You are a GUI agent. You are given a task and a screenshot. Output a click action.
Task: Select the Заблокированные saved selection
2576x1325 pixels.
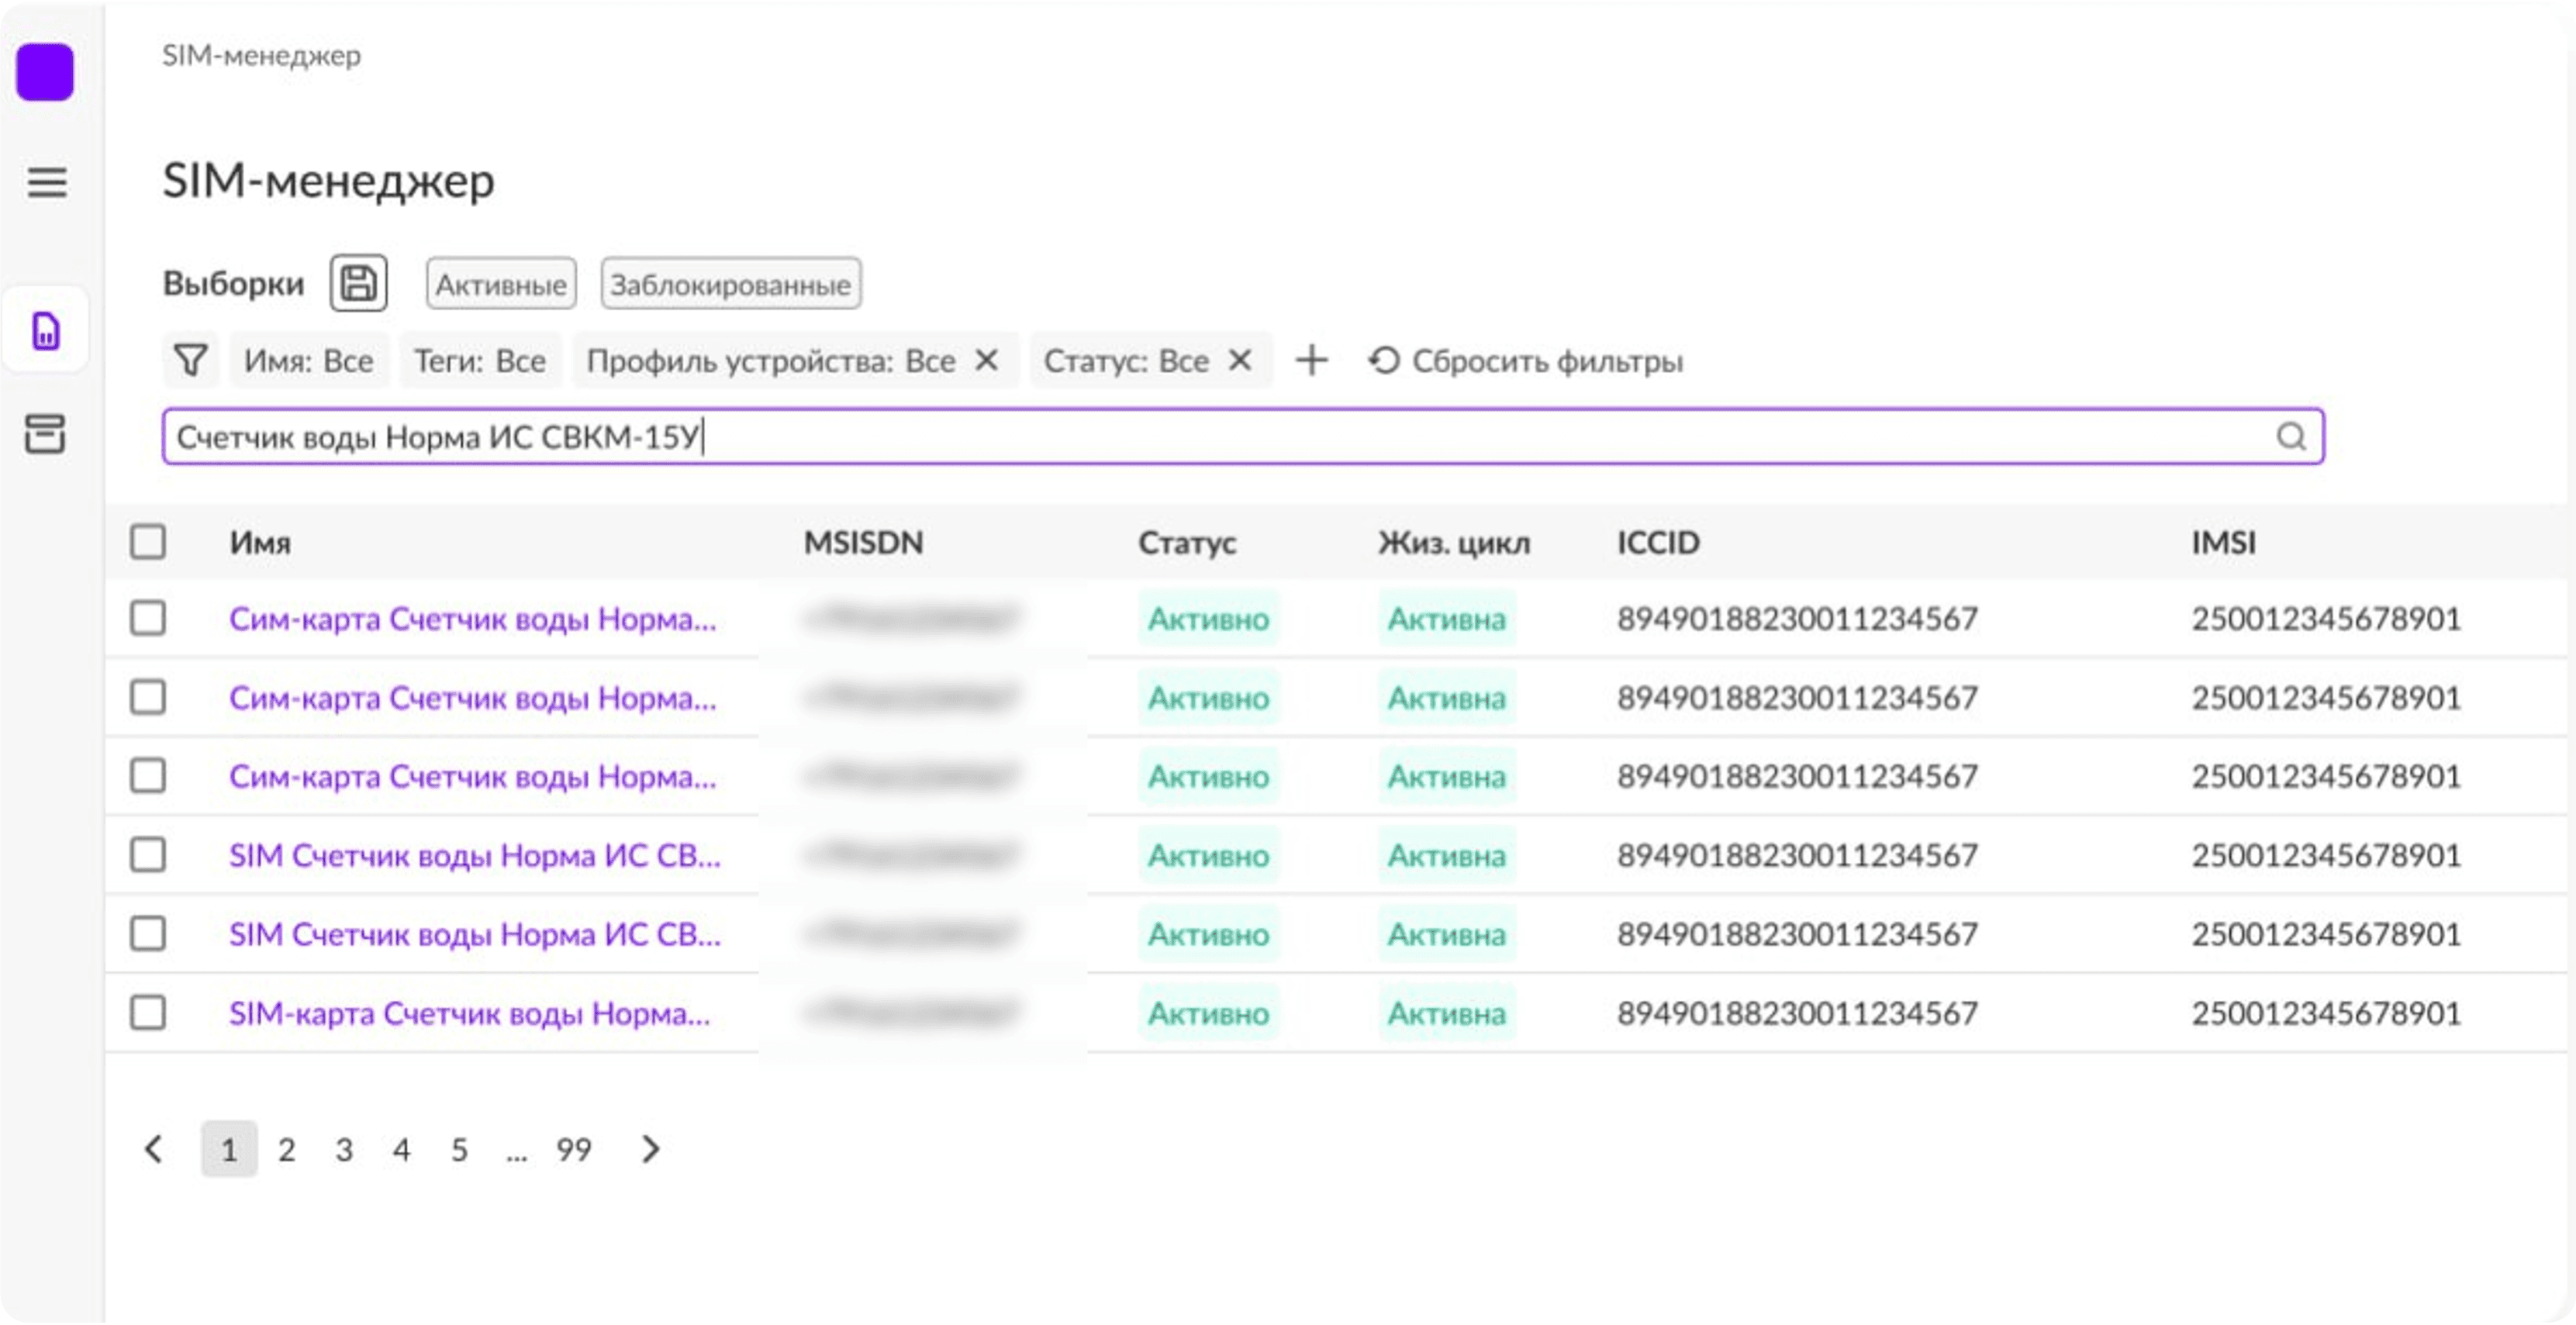[730, 284]
